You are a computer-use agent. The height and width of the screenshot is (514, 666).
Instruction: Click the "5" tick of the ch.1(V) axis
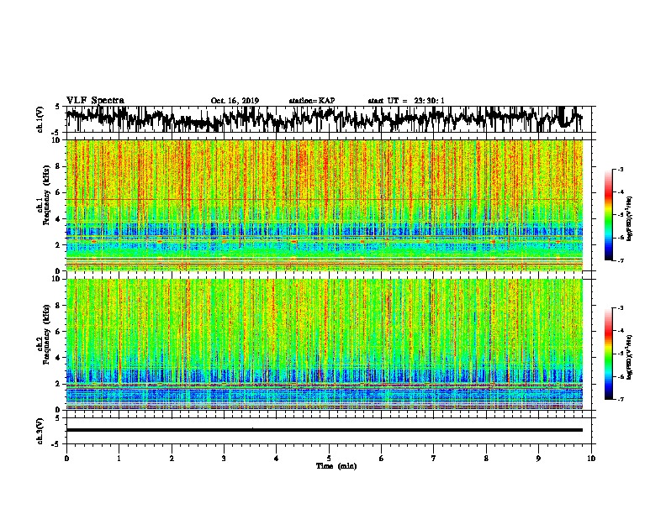57,107
